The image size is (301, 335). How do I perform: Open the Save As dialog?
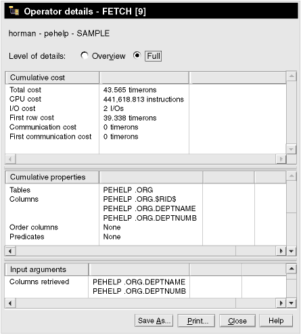point(154,321)
